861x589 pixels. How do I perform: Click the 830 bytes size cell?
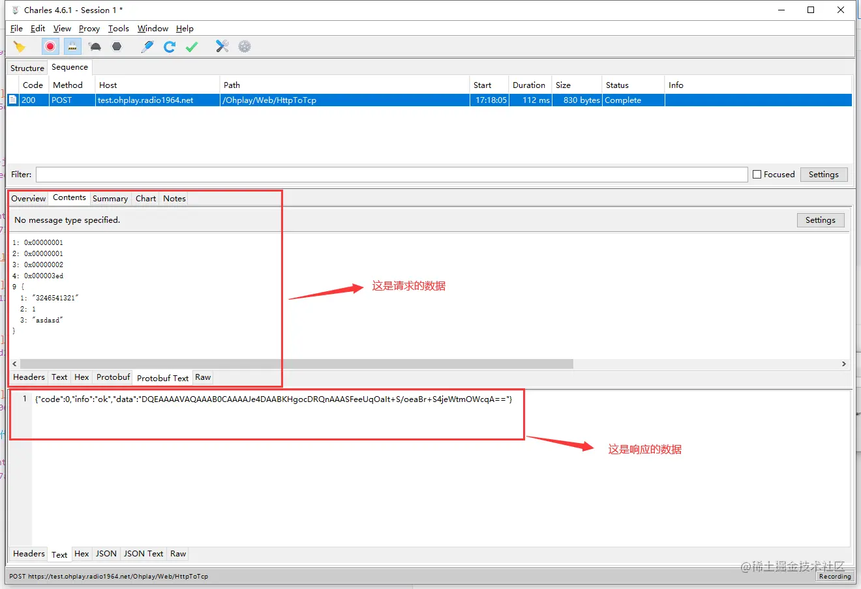(x=577, y=100)
